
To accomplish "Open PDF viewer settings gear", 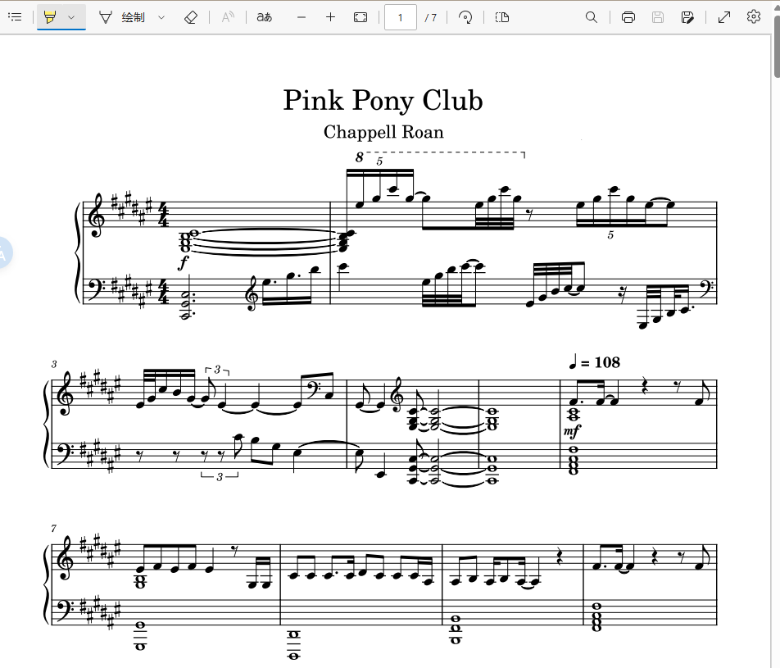I will pos(754,17).
